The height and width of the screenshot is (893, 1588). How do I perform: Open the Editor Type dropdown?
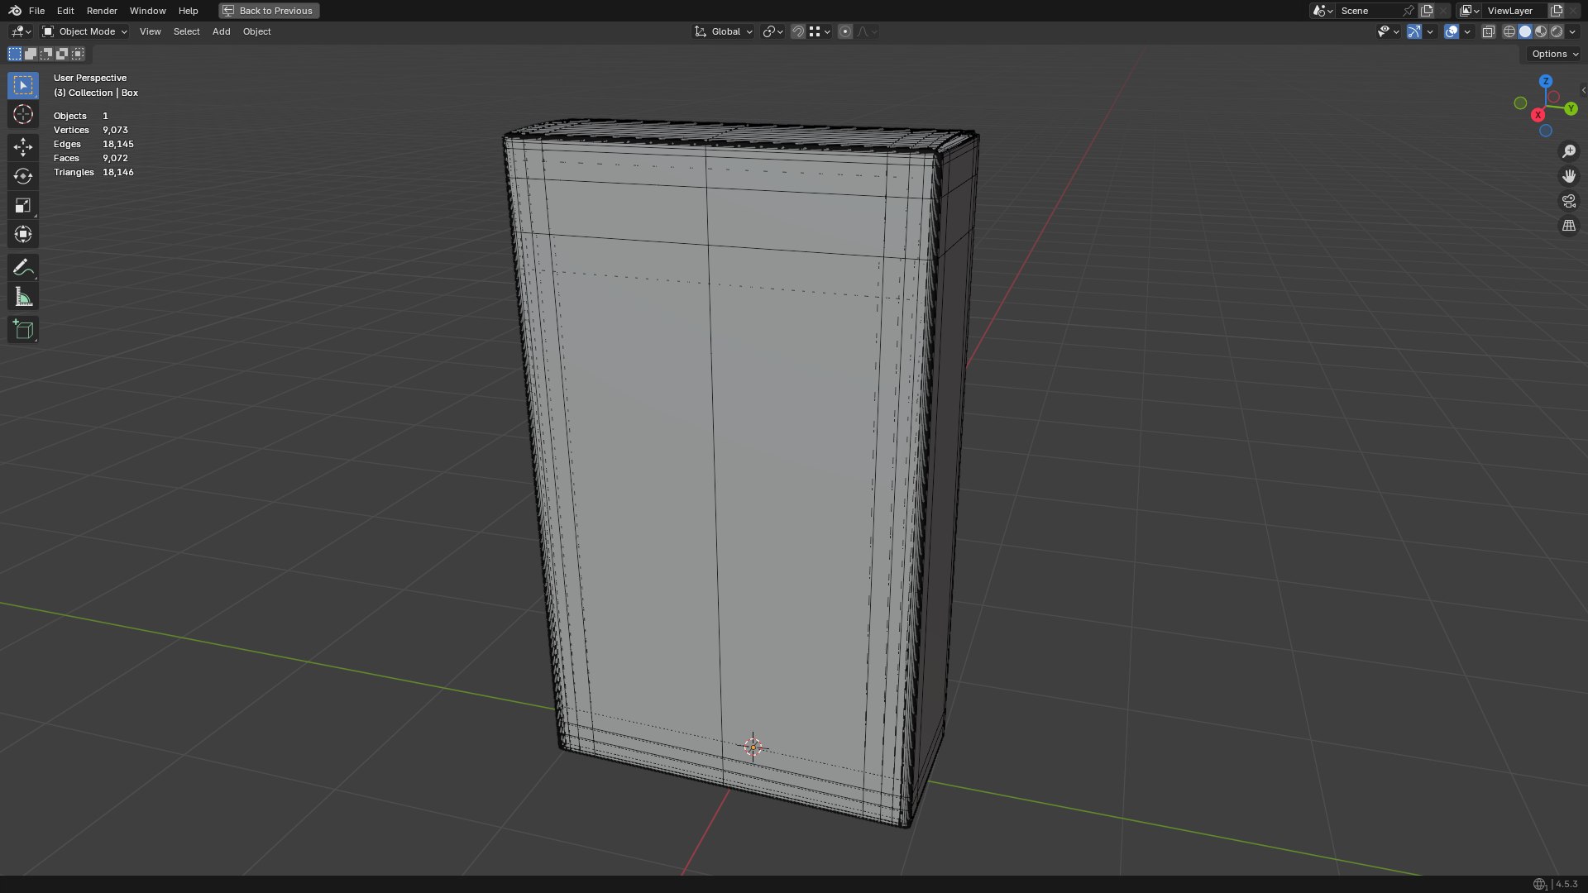click(x=22, y=31)
